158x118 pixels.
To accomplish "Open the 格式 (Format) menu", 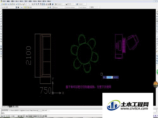I will point(21,1).
